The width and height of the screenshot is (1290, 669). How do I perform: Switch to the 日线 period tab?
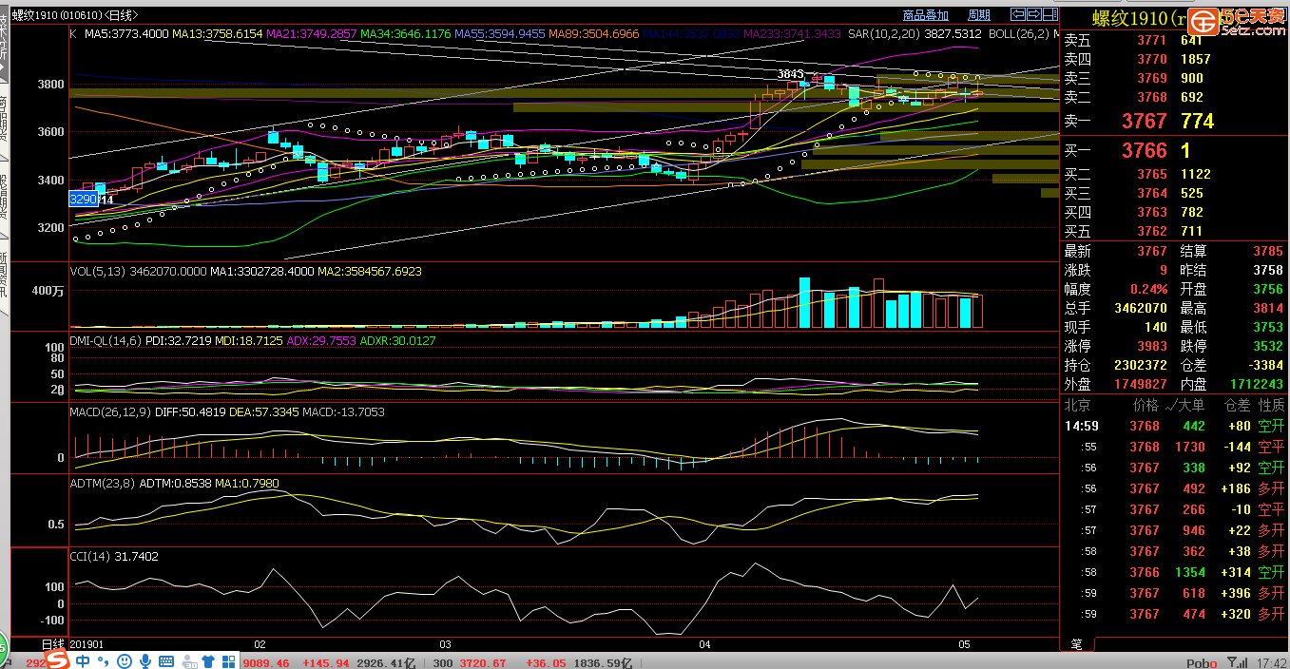tap(54, 644)
